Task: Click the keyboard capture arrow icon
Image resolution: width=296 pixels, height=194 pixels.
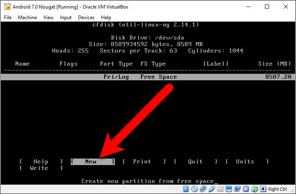Action: pos(263,189)
